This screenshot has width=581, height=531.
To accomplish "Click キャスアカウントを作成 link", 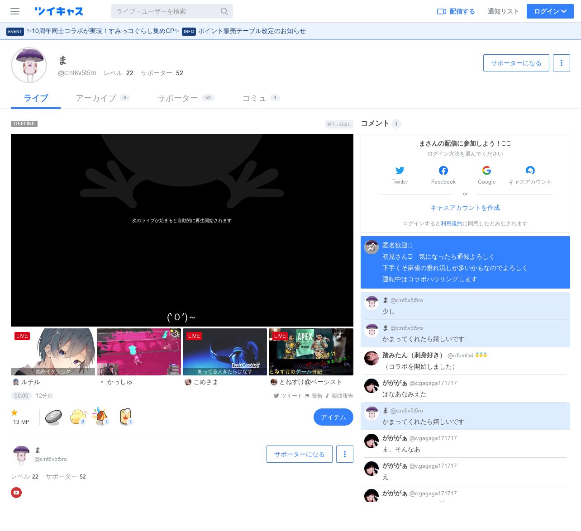I will point(465,208).
